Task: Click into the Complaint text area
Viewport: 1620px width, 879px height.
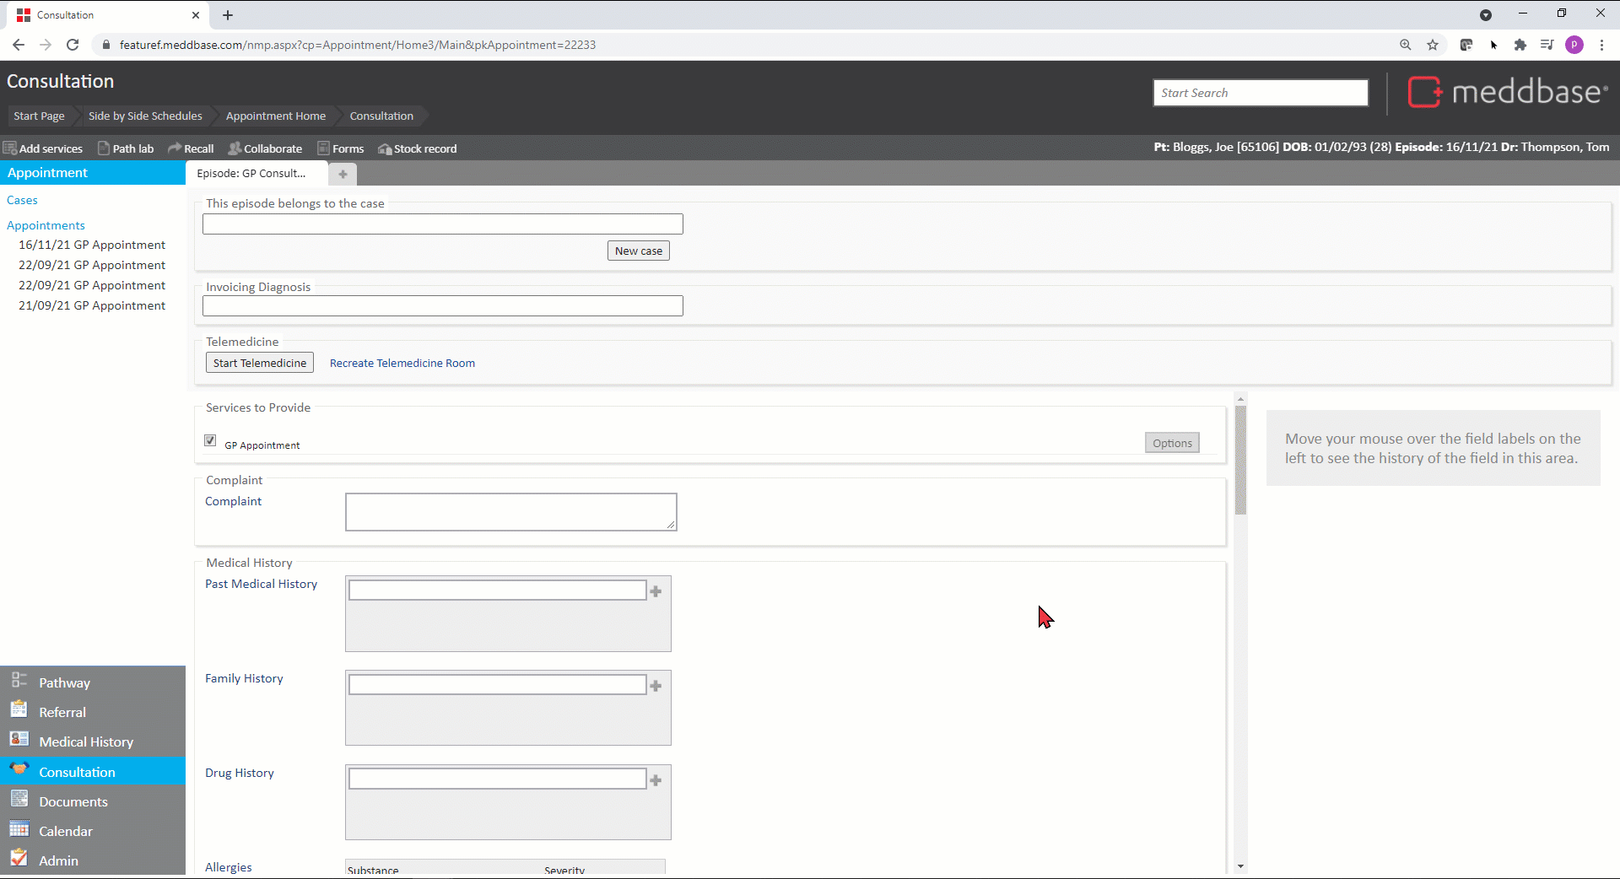Action: 510,512
